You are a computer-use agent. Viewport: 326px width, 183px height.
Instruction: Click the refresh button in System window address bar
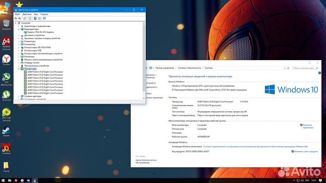[x=288, y=68]
